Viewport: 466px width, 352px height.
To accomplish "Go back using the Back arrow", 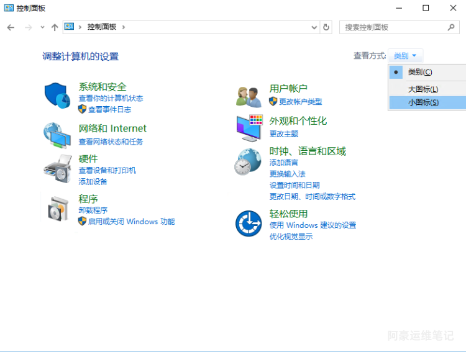I will coord(11,27).
